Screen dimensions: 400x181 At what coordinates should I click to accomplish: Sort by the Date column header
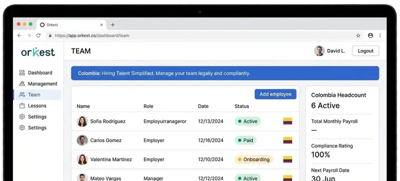[203, 106]
